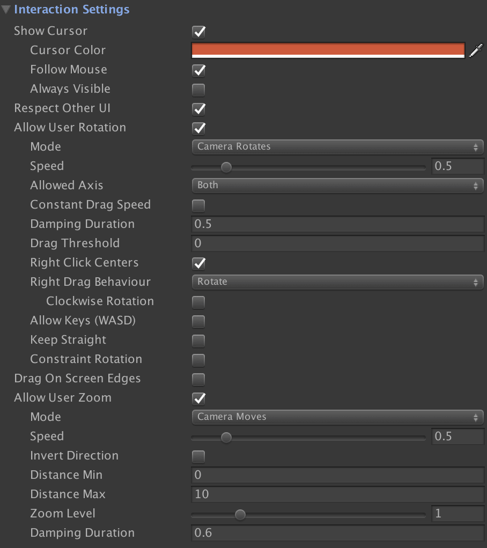Click the Zoom Level slider handle
487x548 pixels.
(240, 515)
